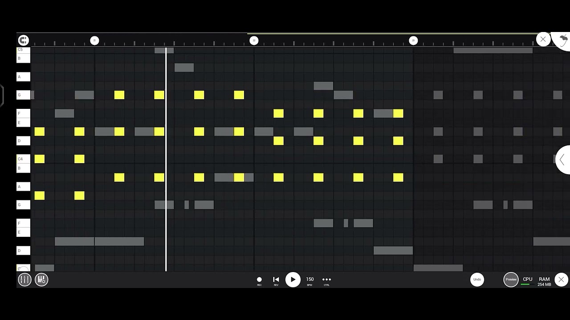This screenshot has width=570, height=320.
Task: Tap the E key in the upper octave
Action: coord(23,123)
